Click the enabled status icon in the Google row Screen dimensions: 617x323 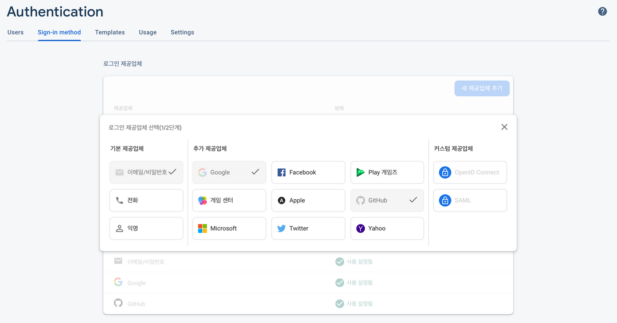coord(339,283)
